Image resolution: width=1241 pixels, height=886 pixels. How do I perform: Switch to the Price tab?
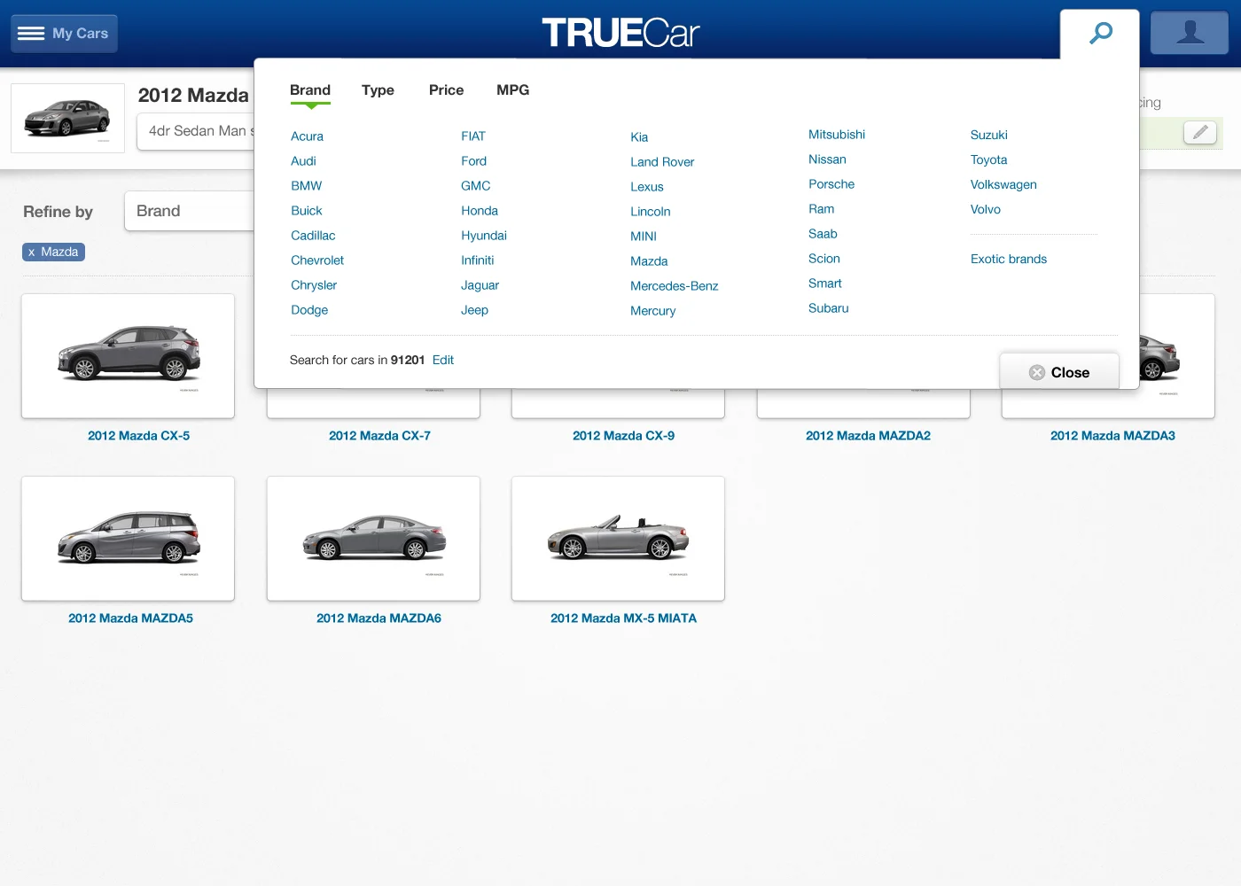pyautogui.click(x=446, y=90)
